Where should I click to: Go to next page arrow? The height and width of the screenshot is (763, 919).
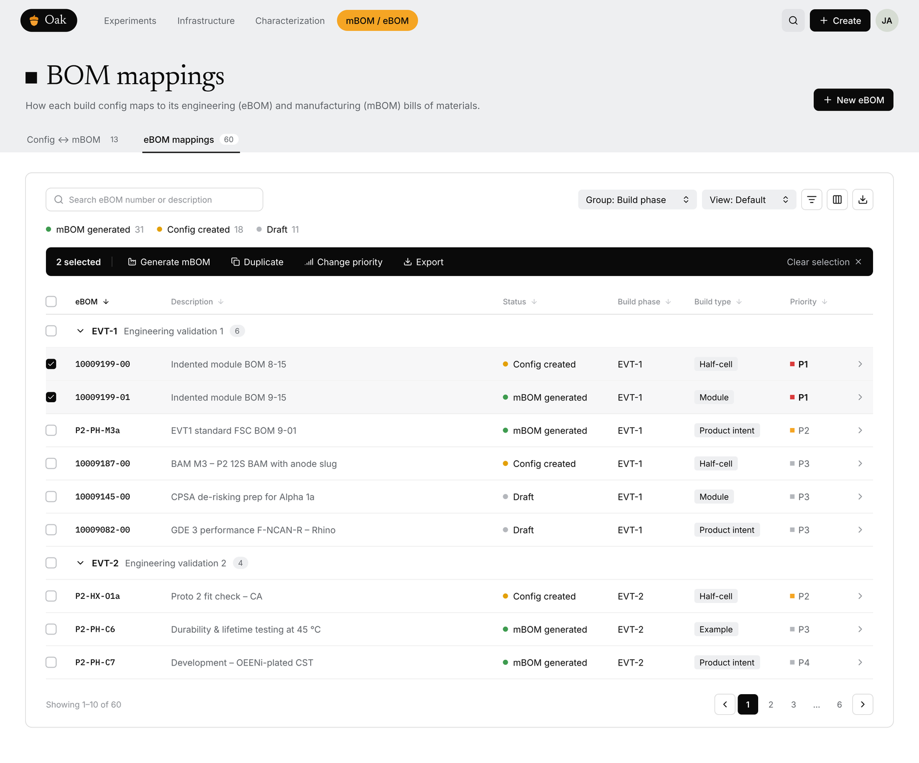click(x=863, y=704)
